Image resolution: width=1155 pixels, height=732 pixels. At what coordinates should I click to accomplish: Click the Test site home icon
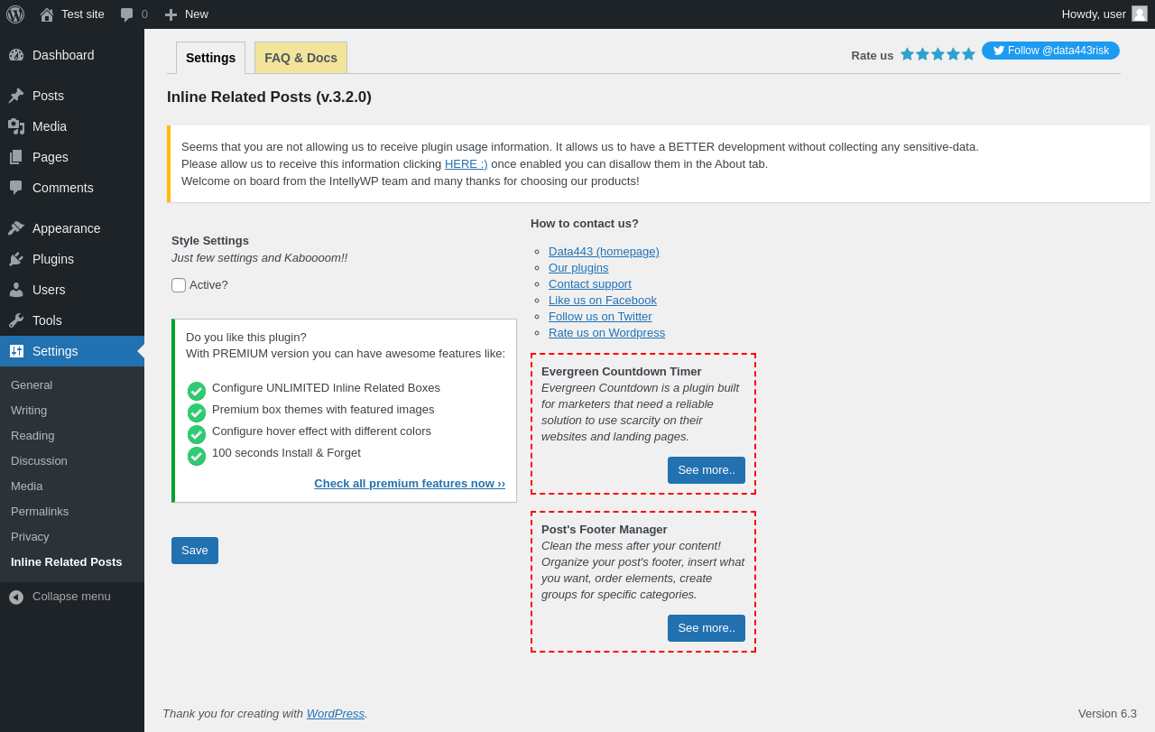[x=47, y=14]
